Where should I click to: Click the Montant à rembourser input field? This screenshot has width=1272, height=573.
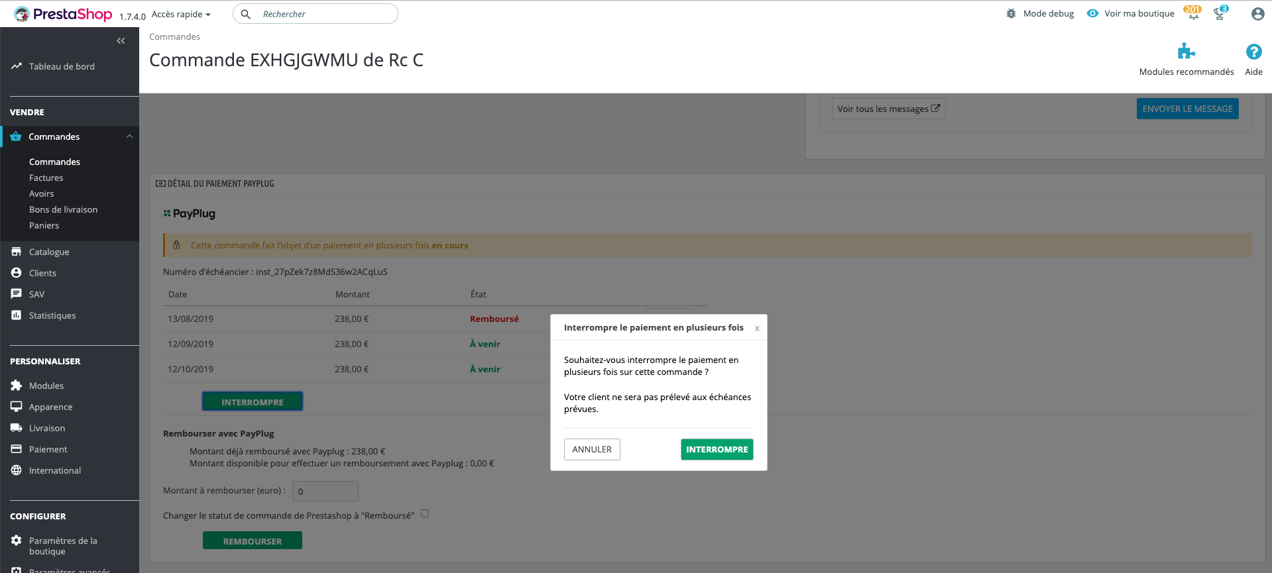(325, 491)
